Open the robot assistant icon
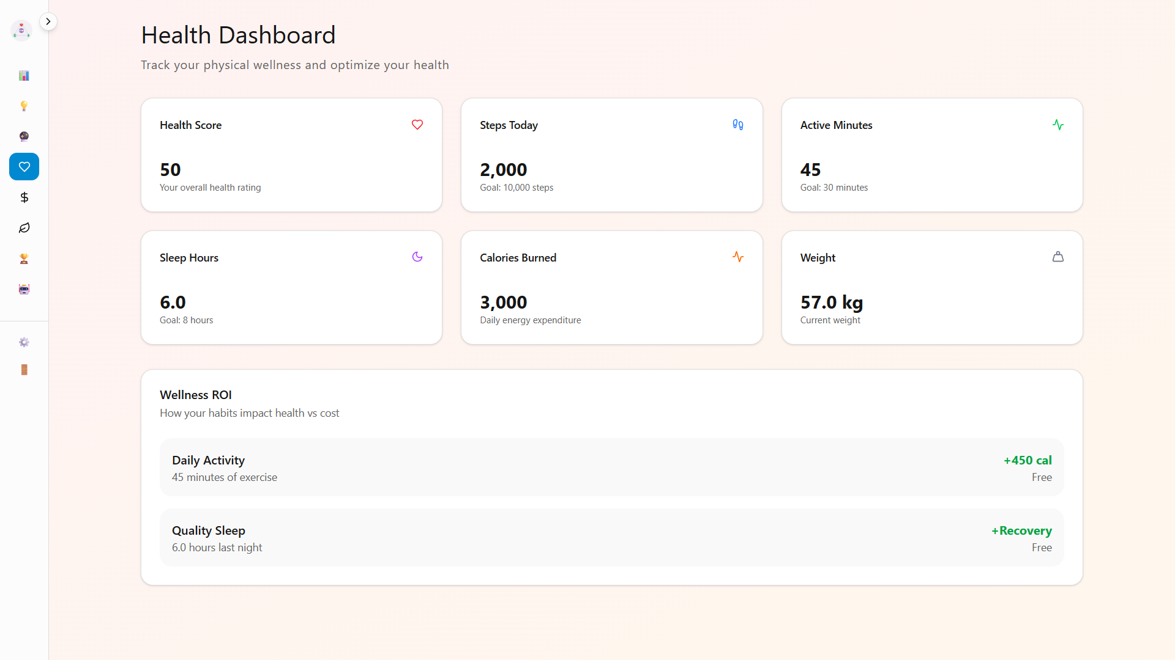The width and height of the screenshot is (1175, 660). point(24,289)
